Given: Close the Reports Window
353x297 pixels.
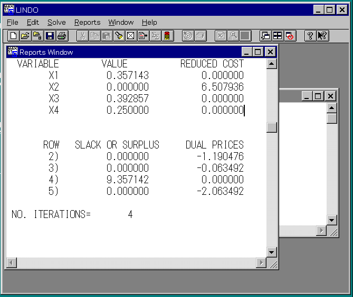Looking at the screenshot, I should tap(270, 52).
